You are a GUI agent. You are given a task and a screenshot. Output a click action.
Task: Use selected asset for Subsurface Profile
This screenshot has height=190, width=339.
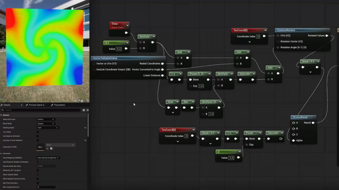[x=48, y=149]
